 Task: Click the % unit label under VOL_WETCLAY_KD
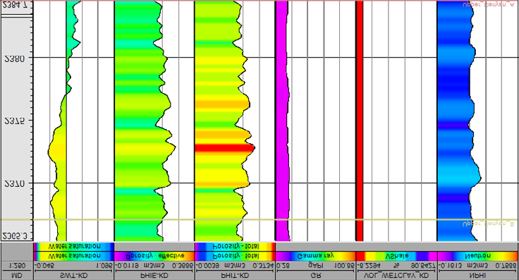point(397,266)
